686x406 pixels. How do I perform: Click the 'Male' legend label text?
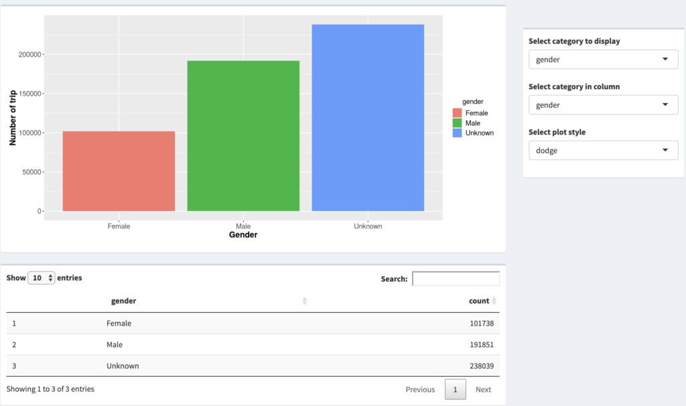(472, 123)
